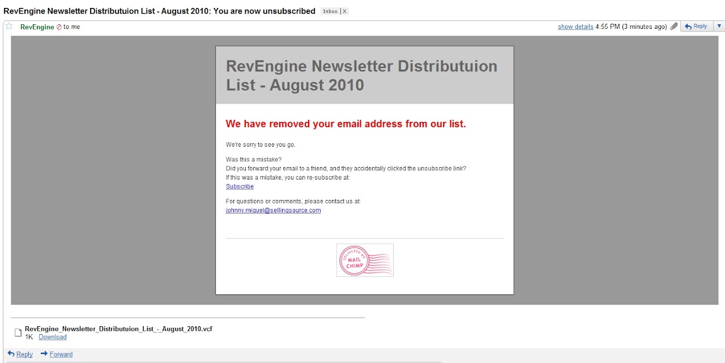725x363 pixels.
Task: Click the RevEngine sender name
Action: [x=37, y=27]
